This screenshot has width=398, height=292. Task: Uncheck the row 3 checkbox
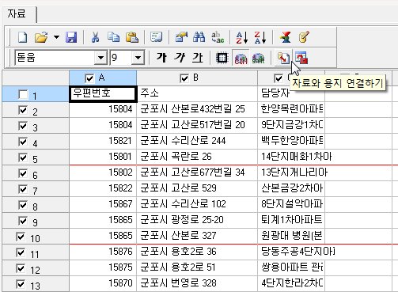point(23,126)
